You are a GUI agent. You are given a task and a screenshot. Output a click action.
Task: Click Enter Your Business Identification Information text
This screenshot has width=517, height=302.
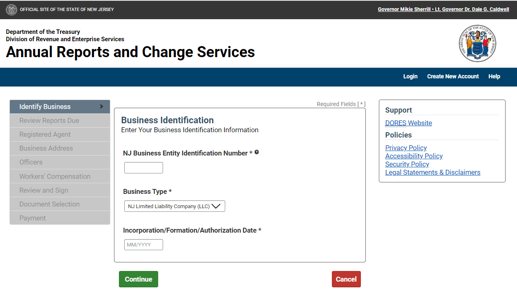click(190, 130)
